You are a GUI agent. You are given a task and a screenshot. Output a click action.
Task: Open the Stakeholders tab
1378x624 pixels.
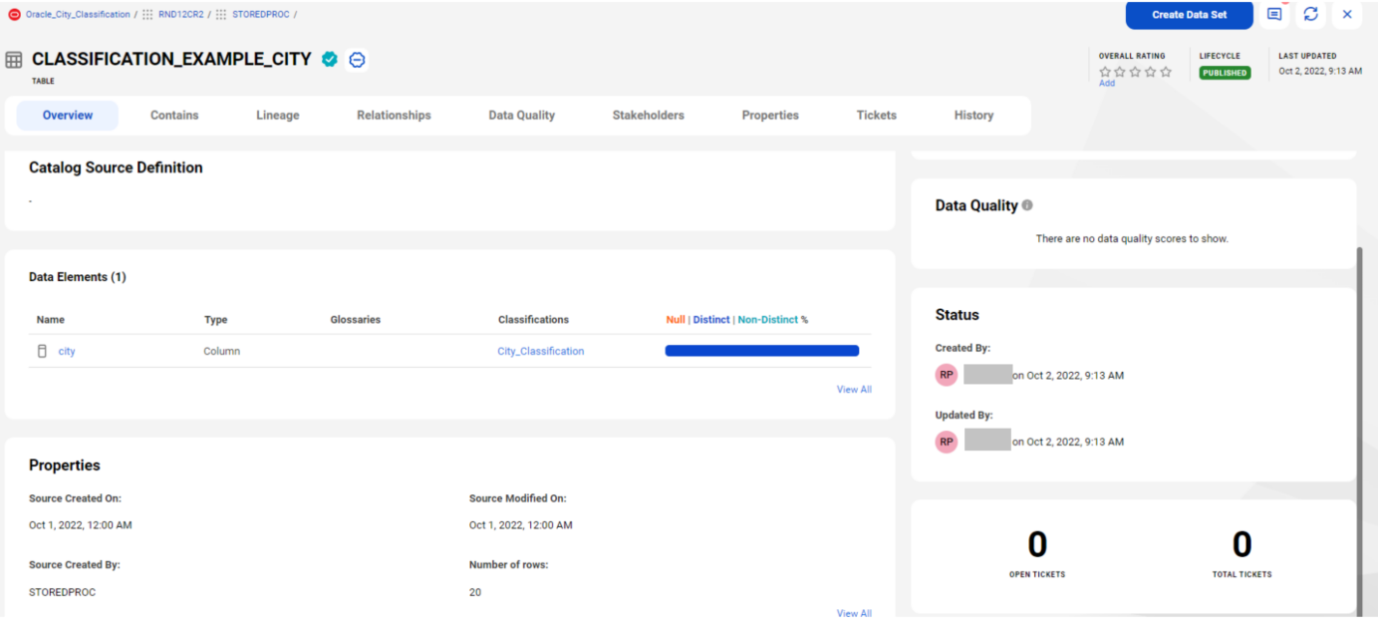pos(649,116)
